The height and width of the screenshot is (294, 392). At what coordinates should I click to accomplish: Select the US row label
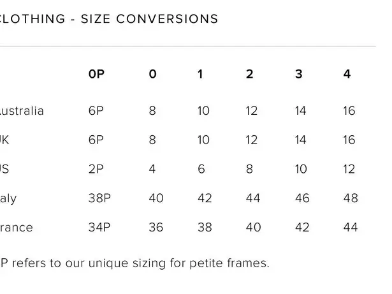(4, 170)
